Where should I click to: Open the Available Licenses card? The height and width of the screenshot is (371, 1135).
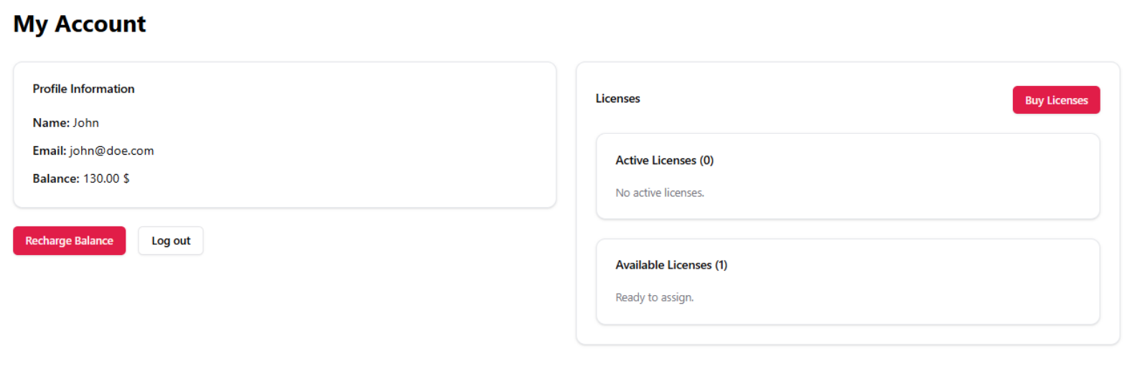coord(848,281)
